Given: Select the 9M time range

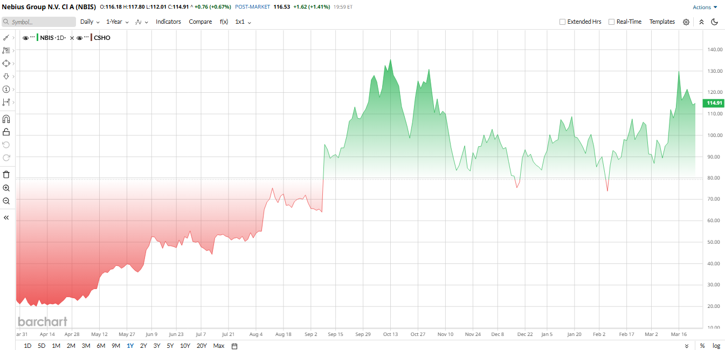Looking at the screenshot, I should (x=116, y=346).
